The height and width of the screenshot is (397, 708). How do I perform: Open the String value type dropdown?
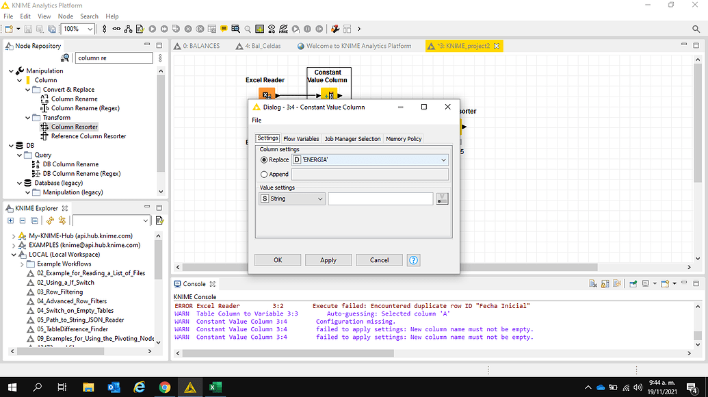(x=291, y=198)
